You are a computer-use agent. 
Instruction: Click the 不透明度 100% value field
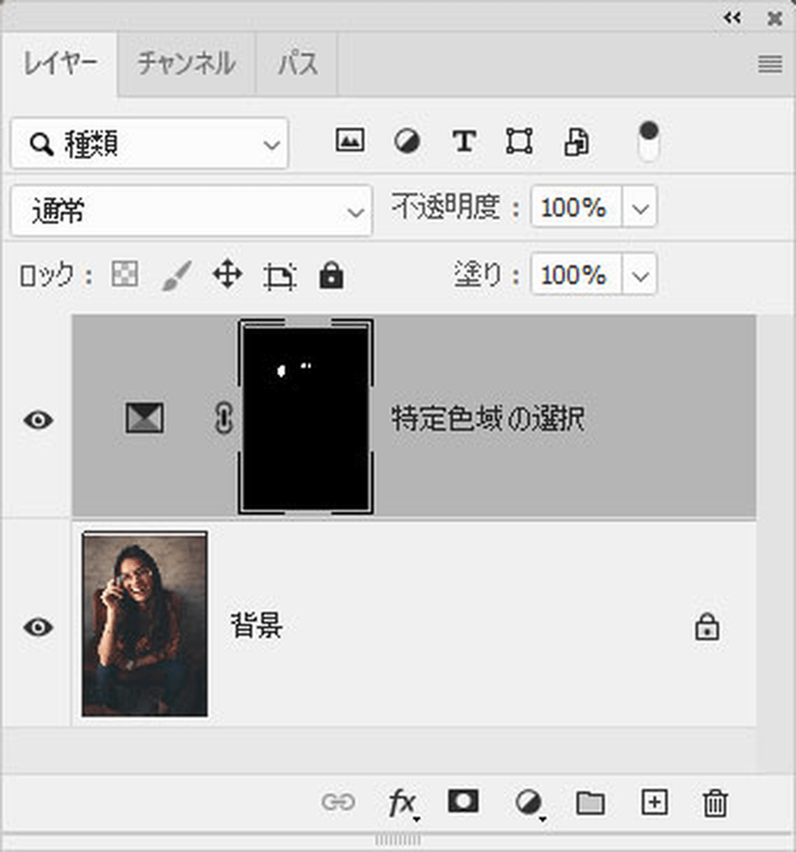click(x=576, y=207)
